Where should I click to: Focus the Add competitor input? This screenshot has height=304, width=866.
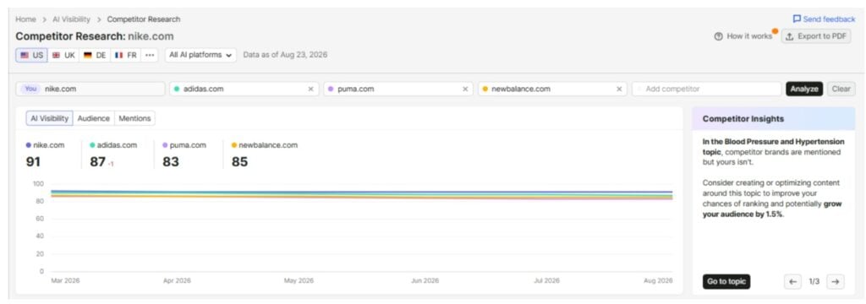click(706, 89)
